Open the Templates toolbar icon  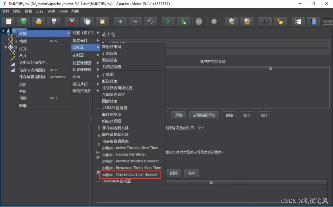(x=23, y=22)
